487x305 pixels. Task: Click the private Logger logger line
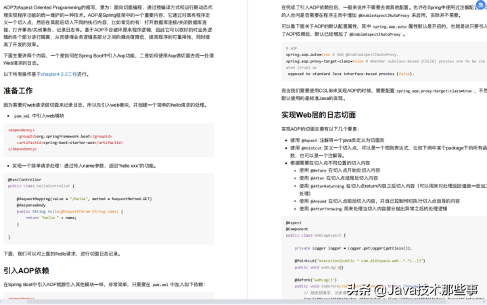point(353,248)
